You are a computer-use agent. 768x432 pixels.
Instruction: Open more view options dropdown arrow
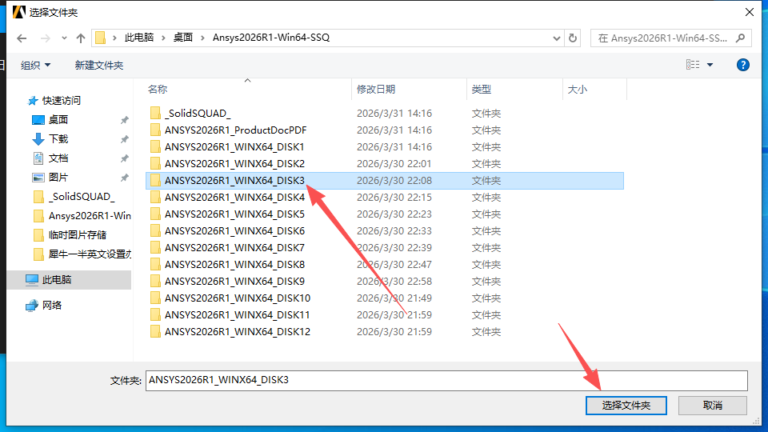tap(710, 65)
